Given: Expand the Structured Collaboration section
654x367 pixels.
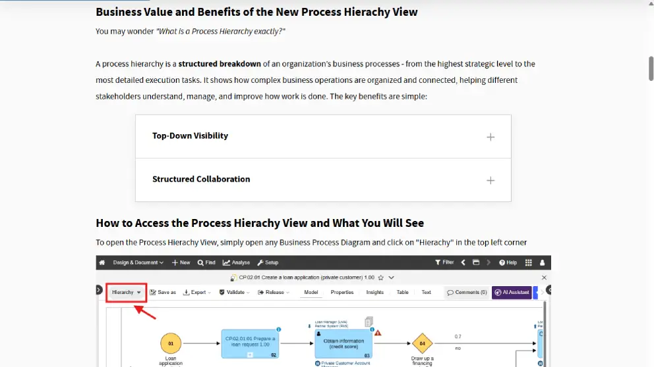Looking at the screenshot, I should coord(490,180).
